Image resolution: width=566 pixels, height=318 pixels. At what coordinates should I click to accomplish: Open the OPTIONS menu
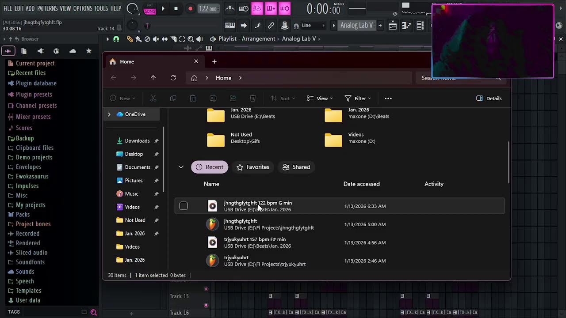83,8
